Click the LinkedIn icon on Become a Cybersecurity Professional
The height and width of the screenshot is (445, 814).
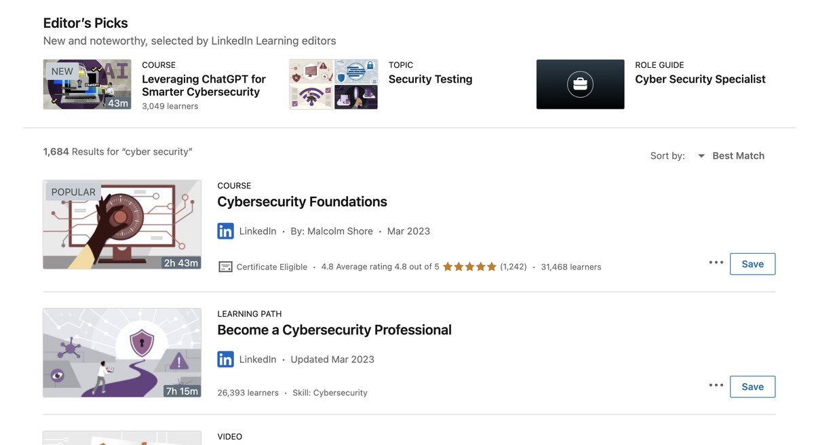pos(225,359)
